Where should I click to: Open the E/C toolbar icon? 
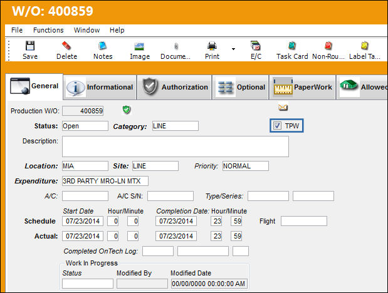[x=256, y=46]
